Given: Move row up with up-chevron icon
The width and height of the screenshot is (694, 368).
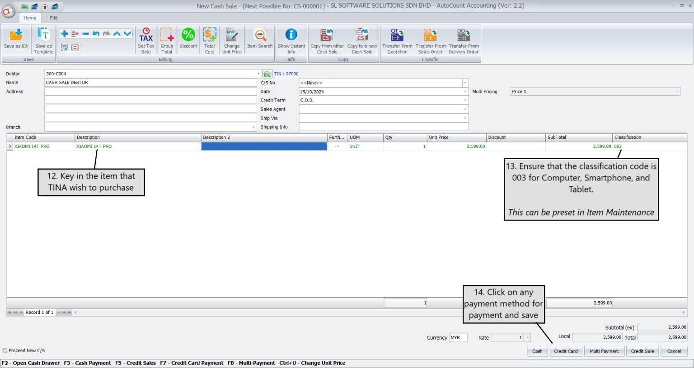Looking at the screenshot, I should click(117, 34).
